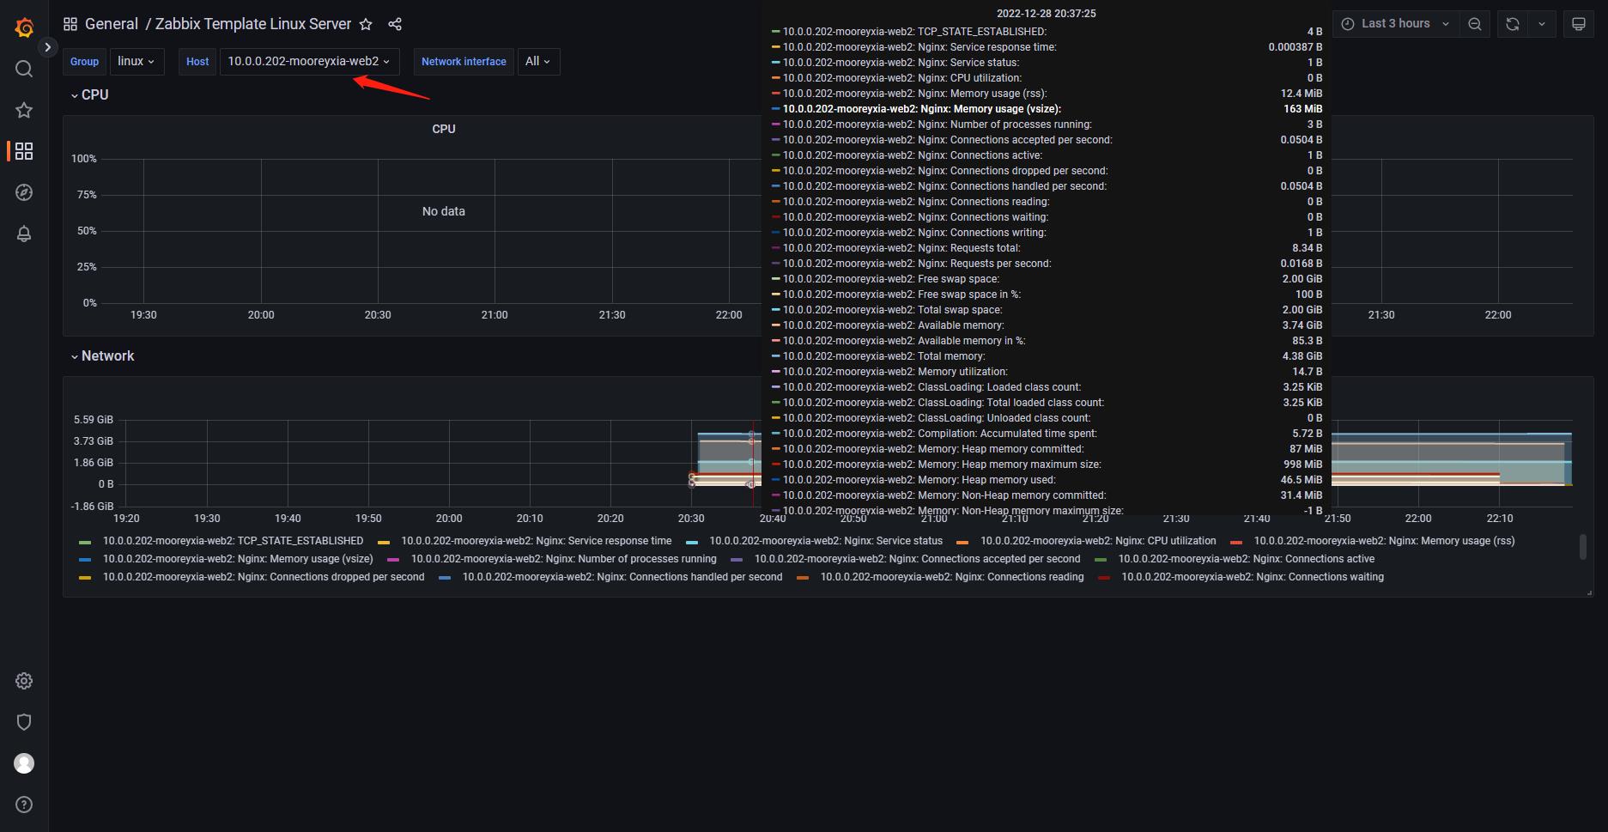
Task: Share the dashboard via share icon
Action: click(x=395, y=24)
